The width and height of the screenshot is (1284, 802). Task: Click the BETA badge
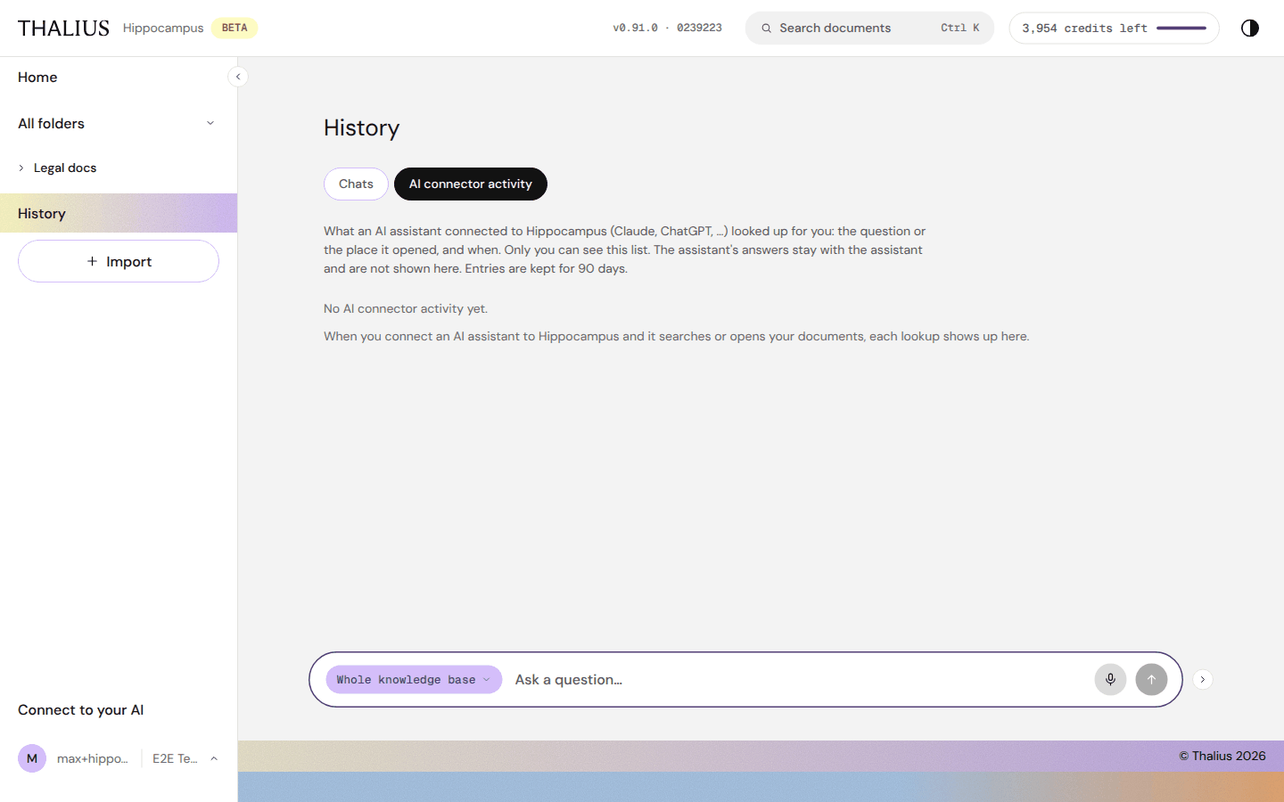(235, 28)
